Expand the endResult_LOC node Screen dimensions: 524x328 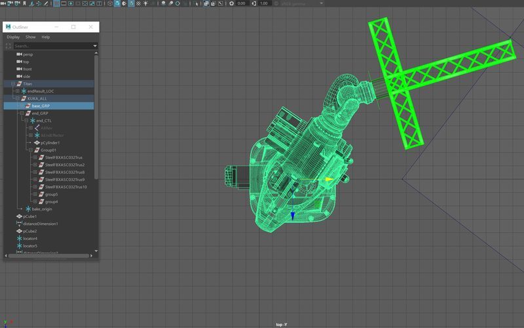[18, 91]
